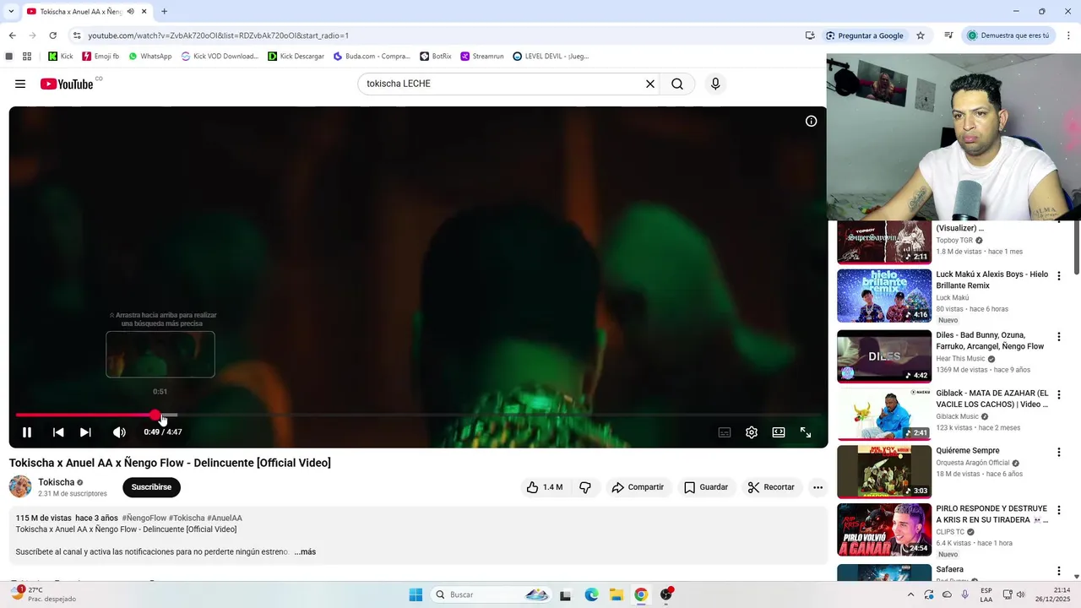This screenshot has height=608, width=1081.
Task: Go to YouTube home via logo
Action: click(x=67, y=84)
